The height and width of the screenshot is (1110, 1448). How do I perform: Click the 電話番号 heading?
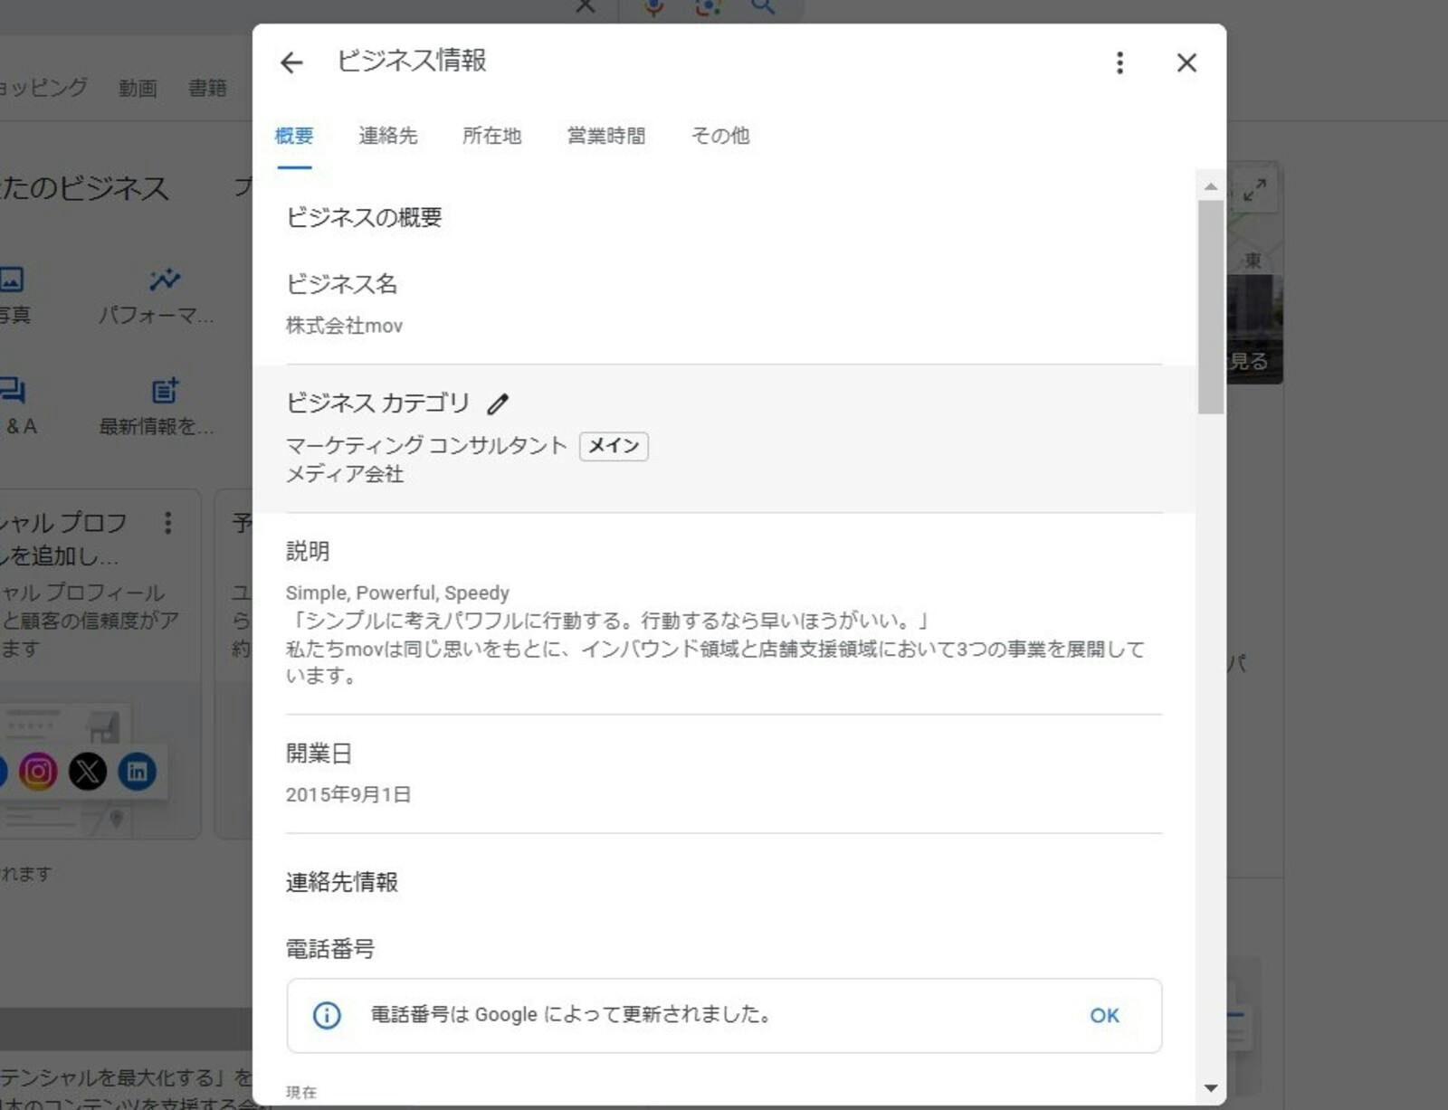pos(330,949)
